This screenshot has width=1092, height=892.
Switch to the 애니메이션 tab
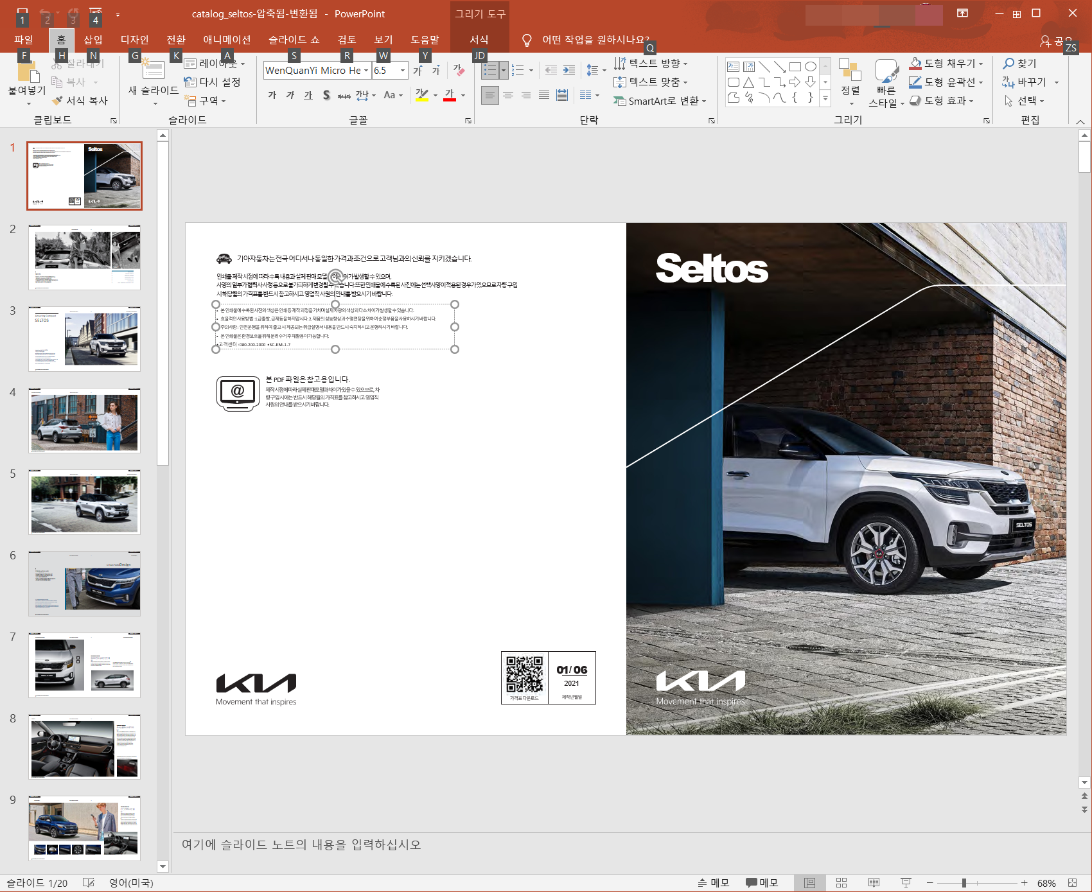coord(227,40)
